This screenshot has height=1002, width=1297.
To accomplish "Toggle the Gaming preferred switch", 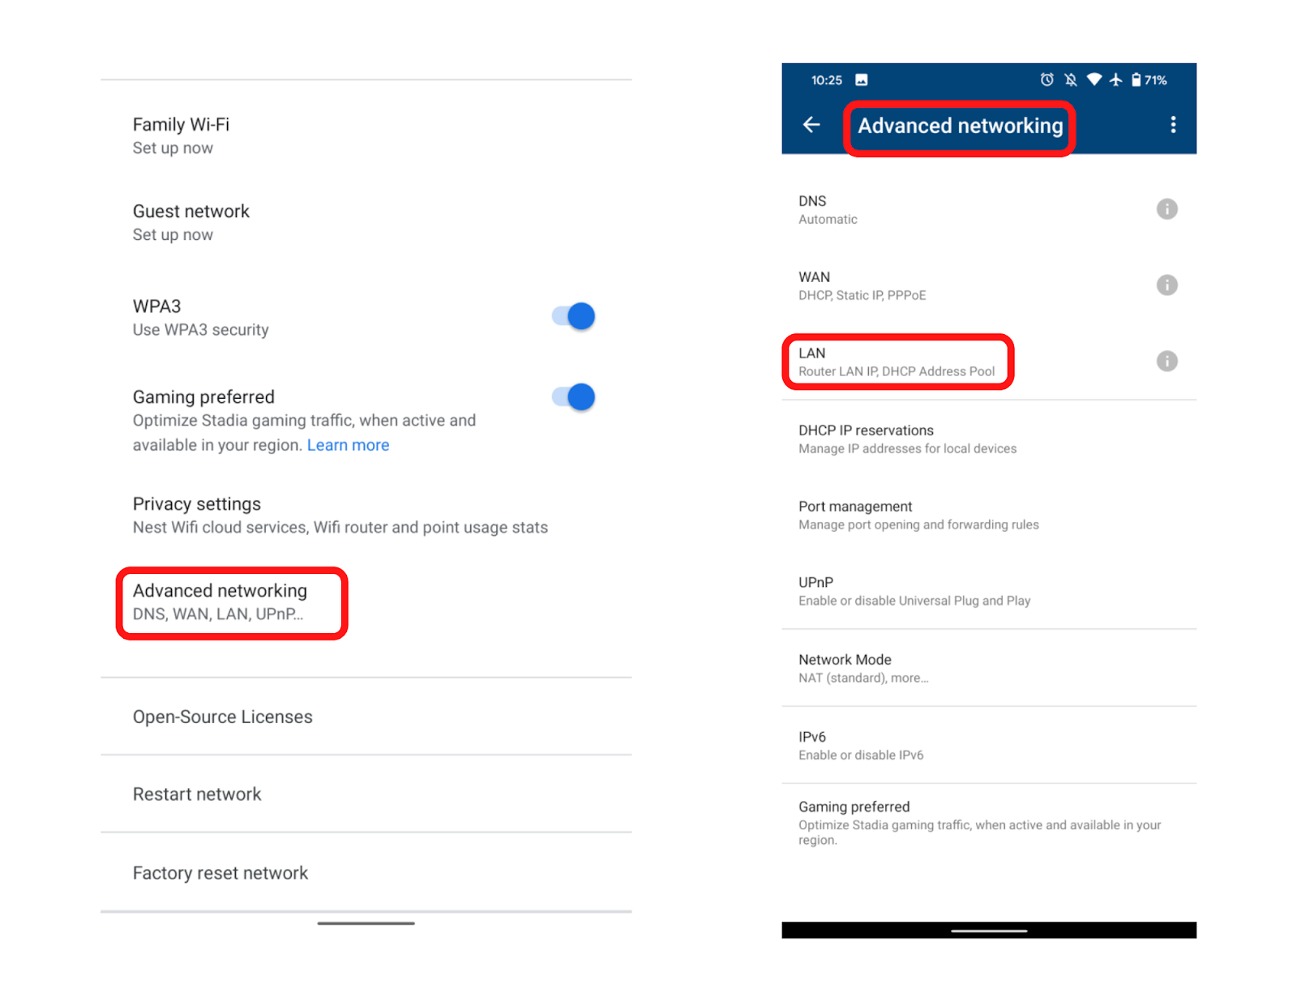I will coord(574,397).
